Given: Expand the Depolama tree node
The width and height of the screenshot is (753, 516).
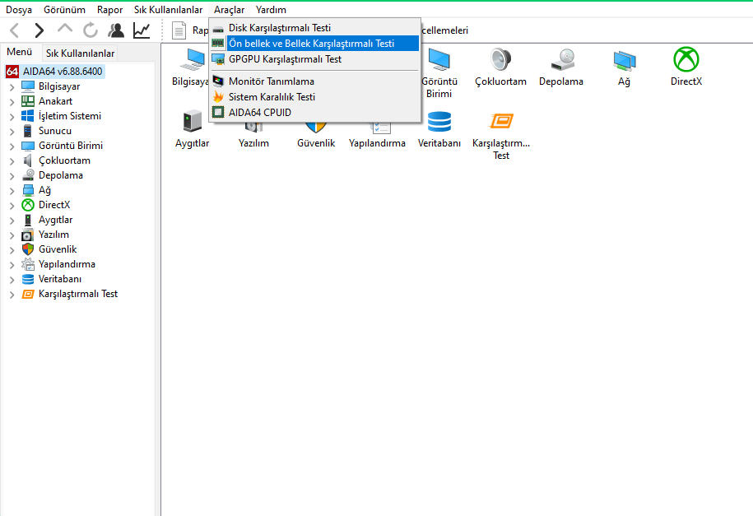Looking at the screenshot, I should [x=12, y=176].
